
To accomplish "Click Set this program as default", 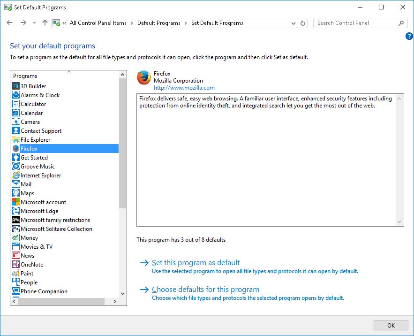I will point(196,262).
